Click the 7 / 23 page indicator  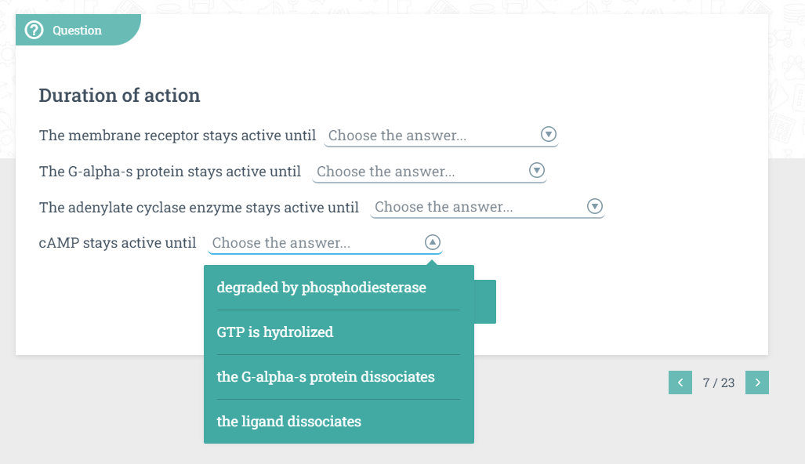[x=719, y=382]
